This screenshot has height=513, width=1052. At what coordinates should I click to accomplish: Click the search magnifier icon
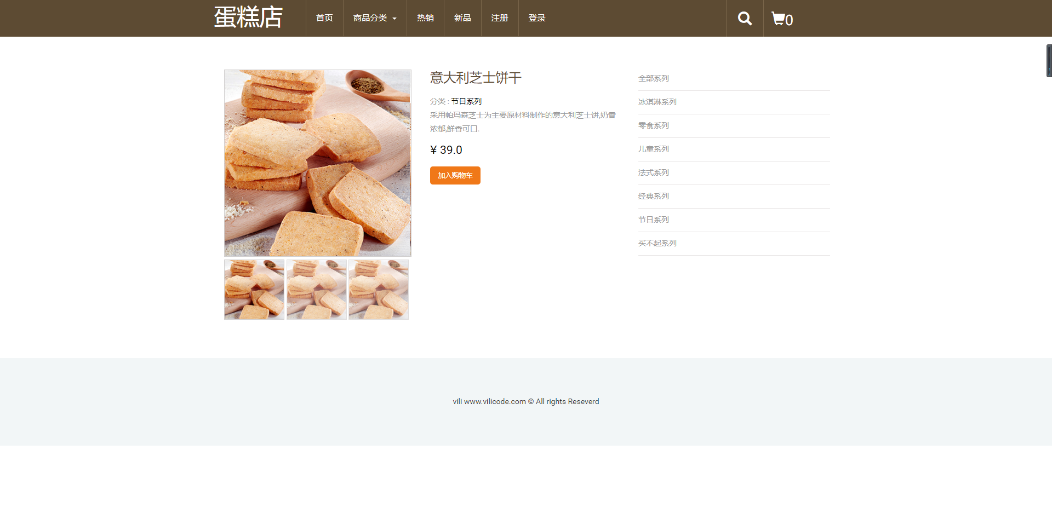click(745, 19)
